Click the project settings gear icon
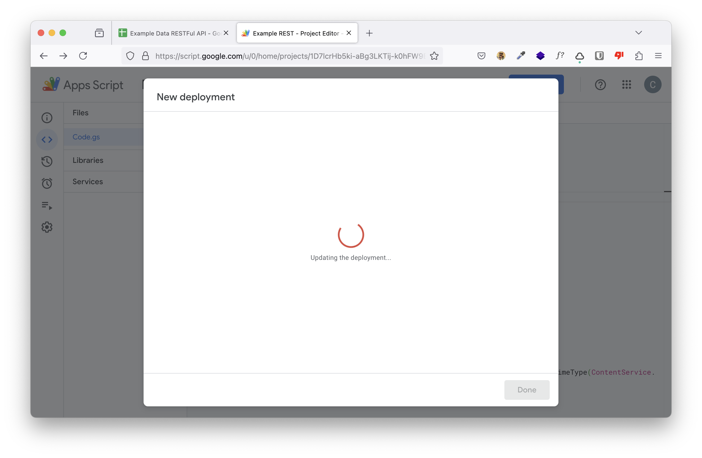This screenshot has width=702, height=458. [47, 227]
